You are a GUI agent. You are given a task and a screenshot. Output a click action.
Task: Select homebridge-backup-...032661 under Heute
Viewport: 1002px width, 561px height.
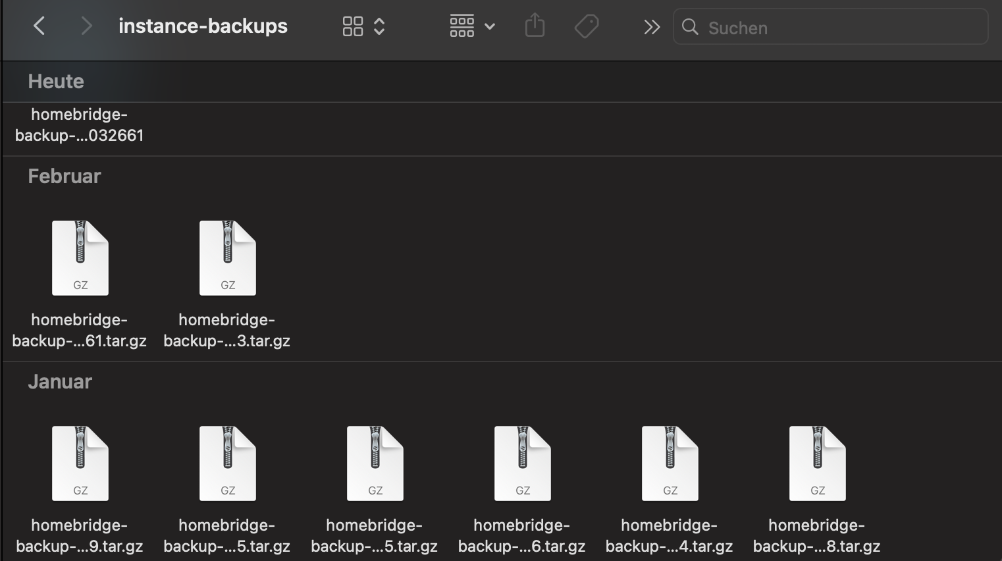pyautogui.click(x=80, y=125)
